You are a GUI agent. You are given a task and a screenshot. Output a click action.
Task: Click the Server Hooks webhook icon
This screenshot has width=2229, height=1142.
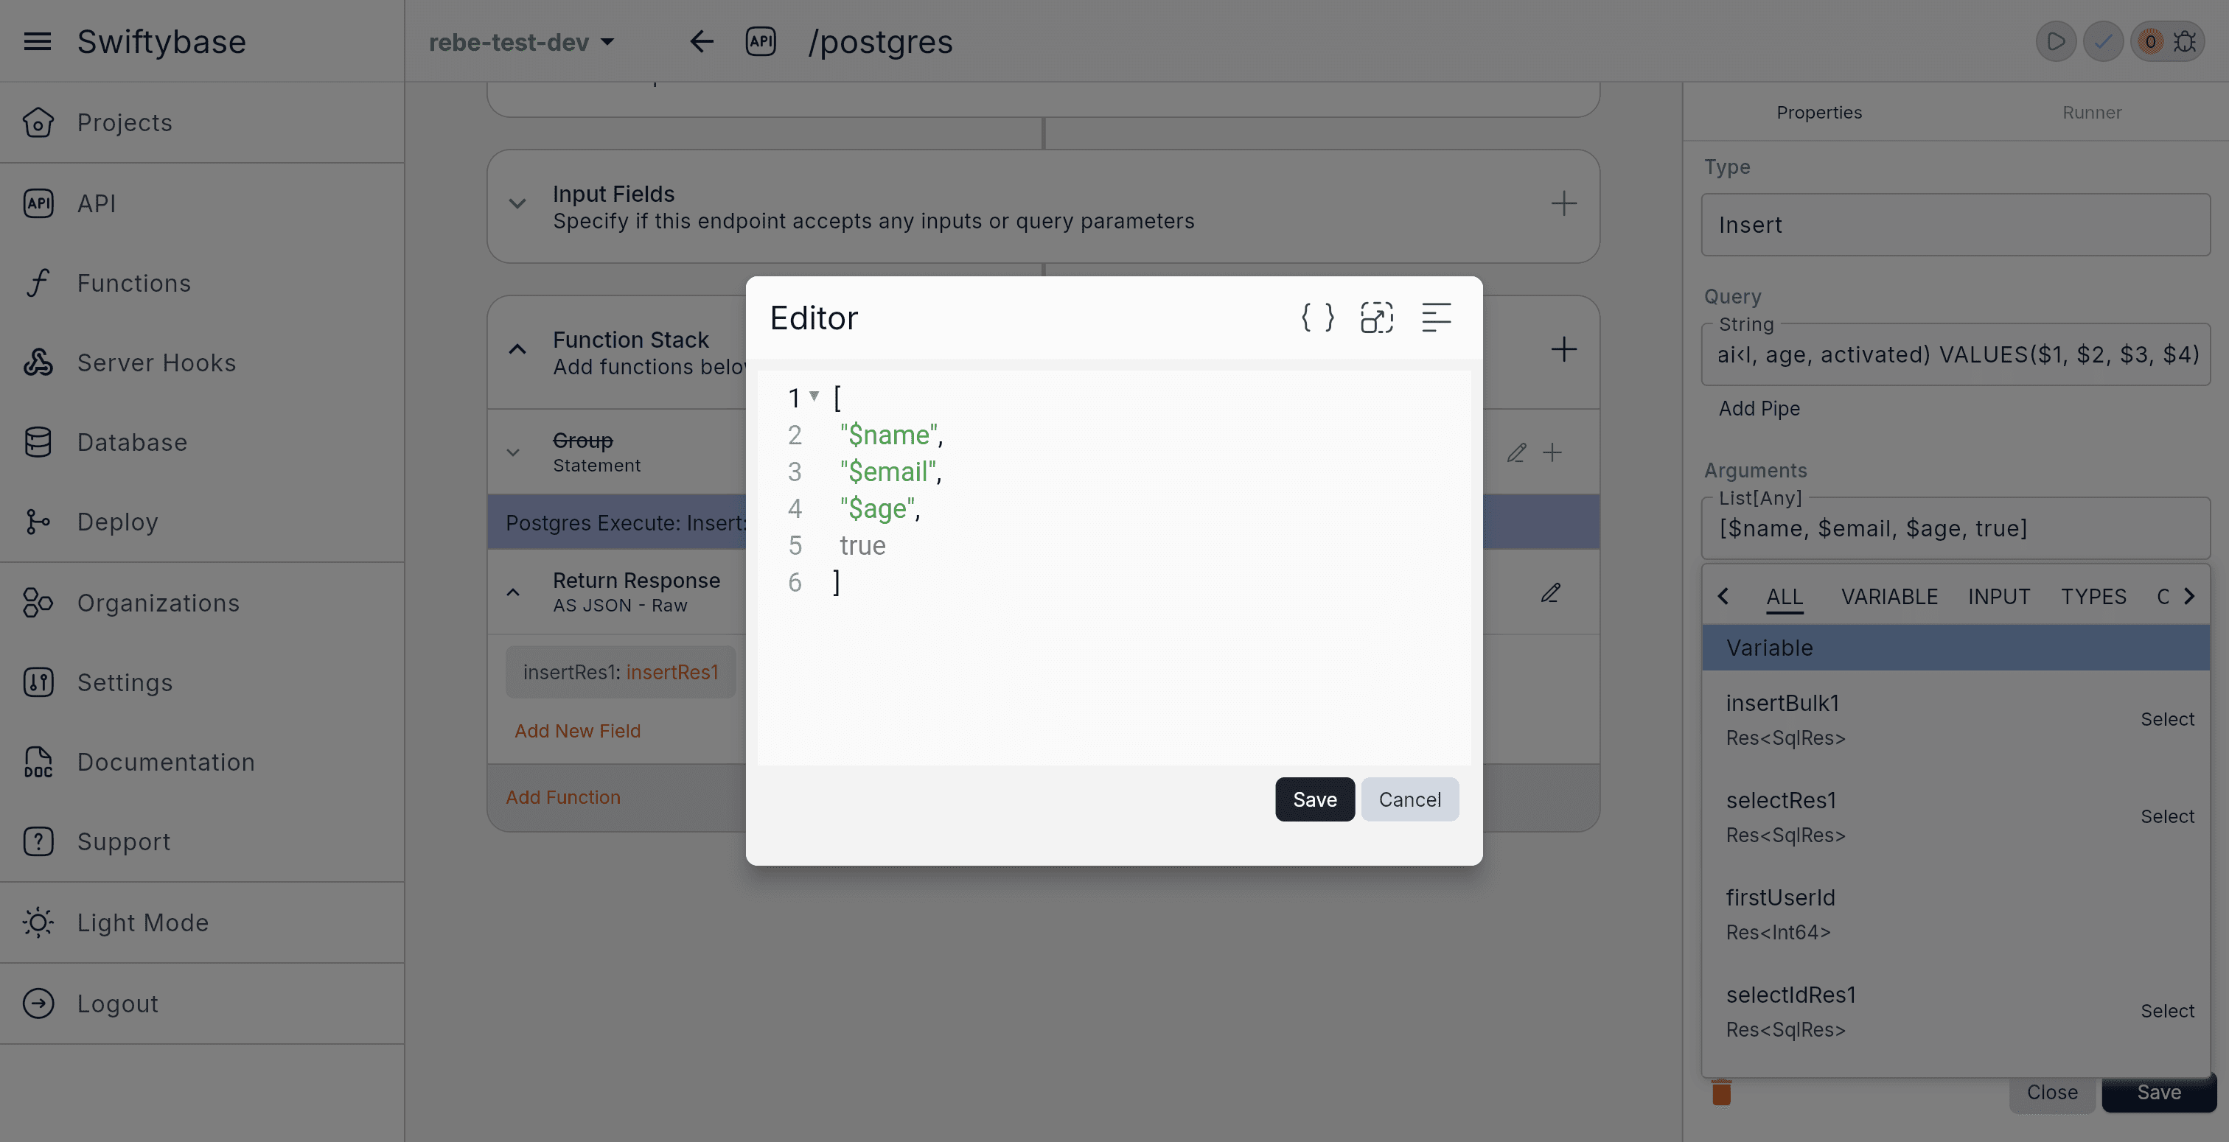click(x=38, y=362)
